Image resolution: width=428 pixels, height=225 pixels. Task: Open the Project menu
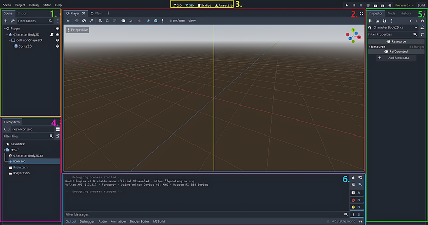(20, 5)
